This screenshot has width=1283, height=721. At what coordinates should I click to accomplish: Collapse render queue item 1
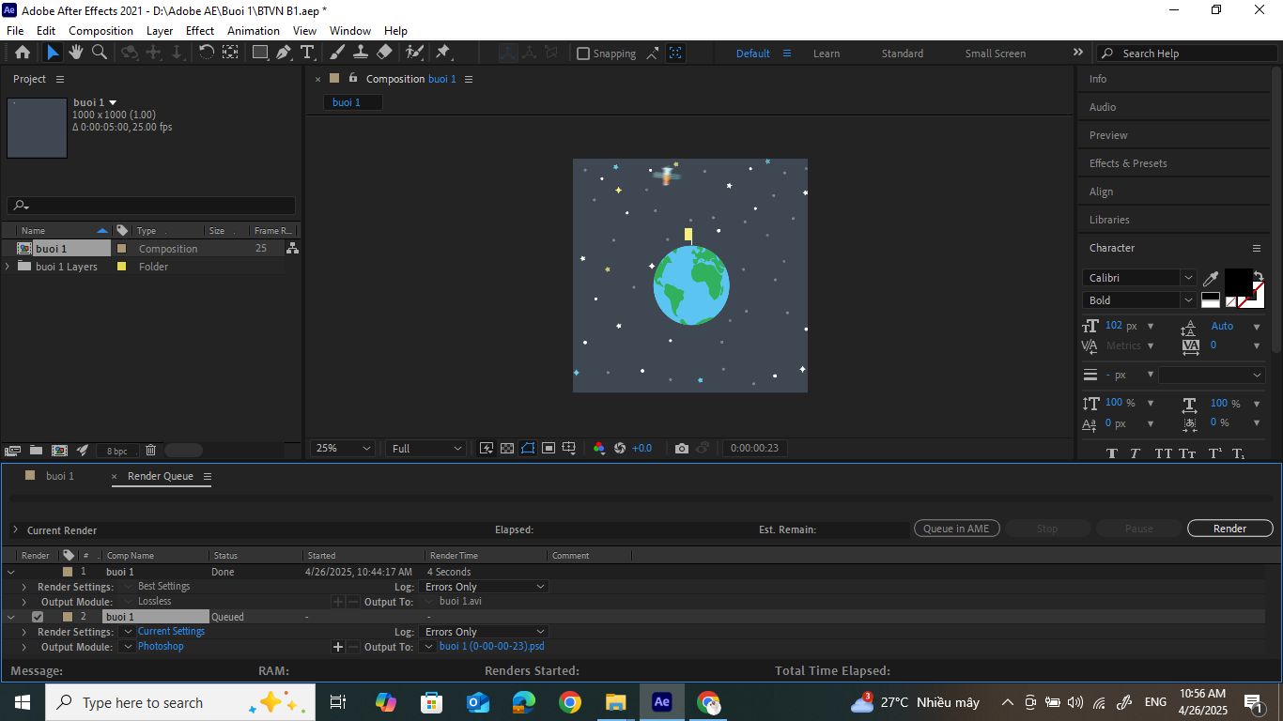tap(11, 572)
